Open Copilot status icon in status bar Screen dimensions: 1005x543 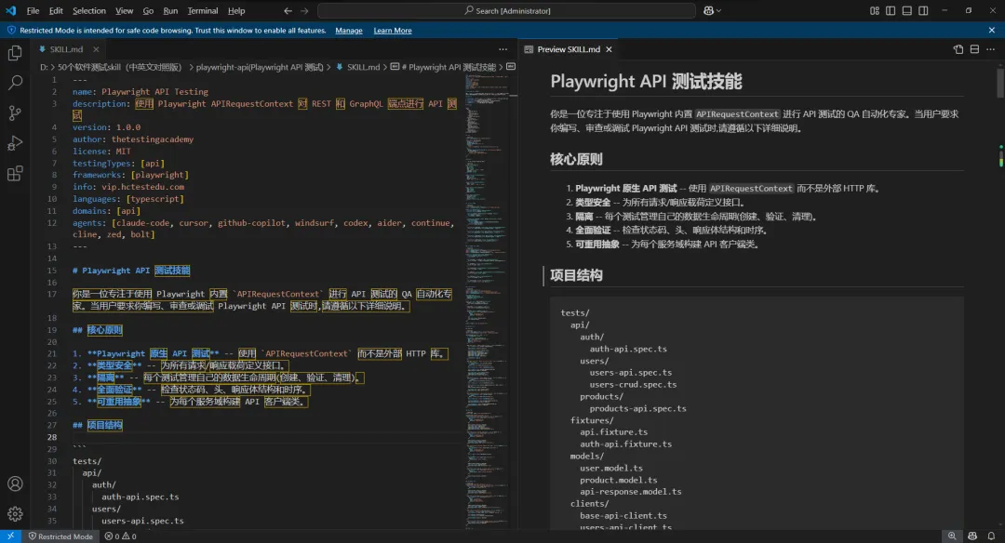972,536
